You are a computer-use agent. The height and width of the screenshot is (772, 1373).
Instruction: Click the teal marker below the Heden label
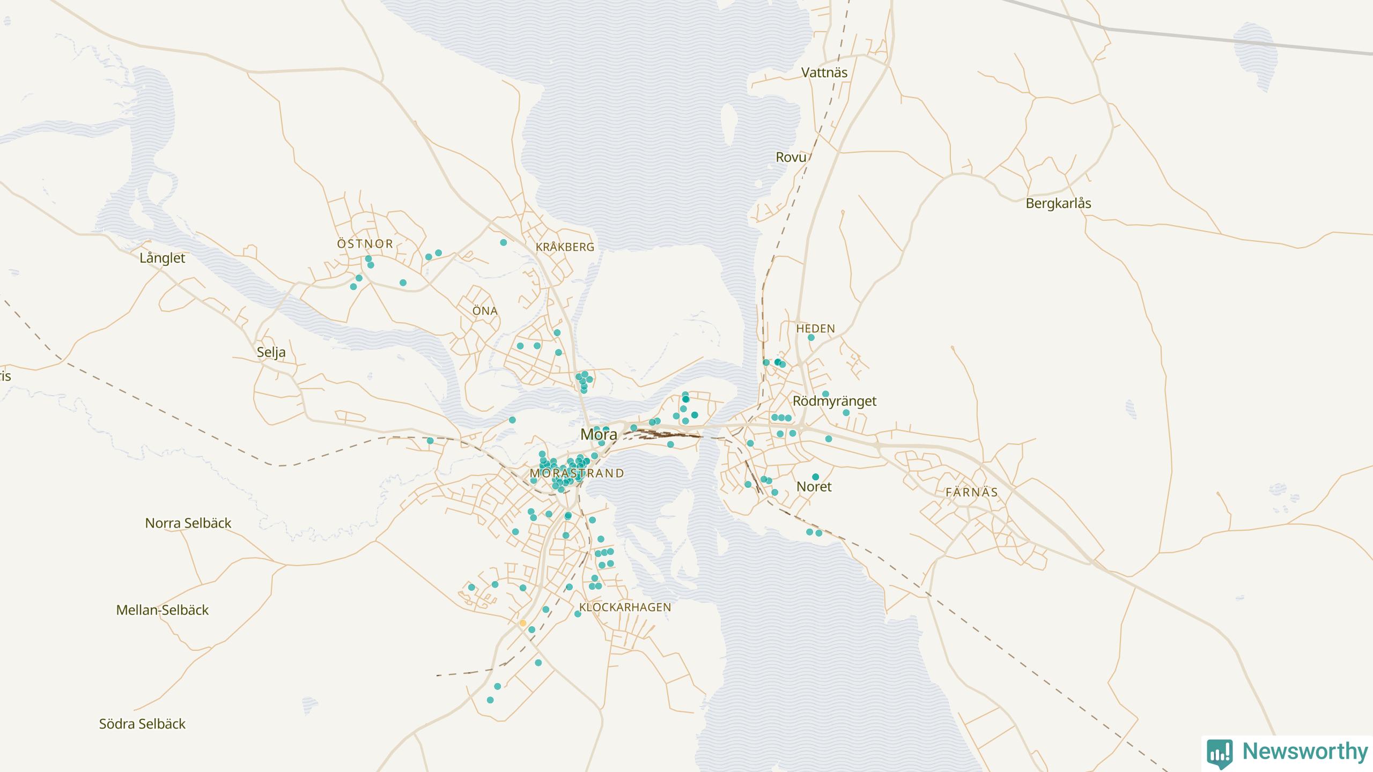tap(811, 338)
